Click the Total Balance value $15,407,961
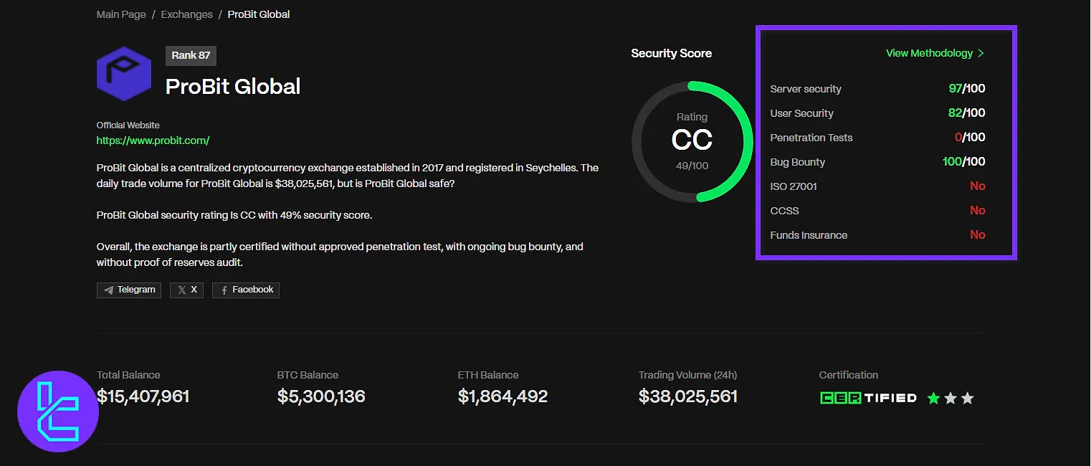Image resolution: width=1091 pixels, height=466 pixels. (x=143, y=396)
